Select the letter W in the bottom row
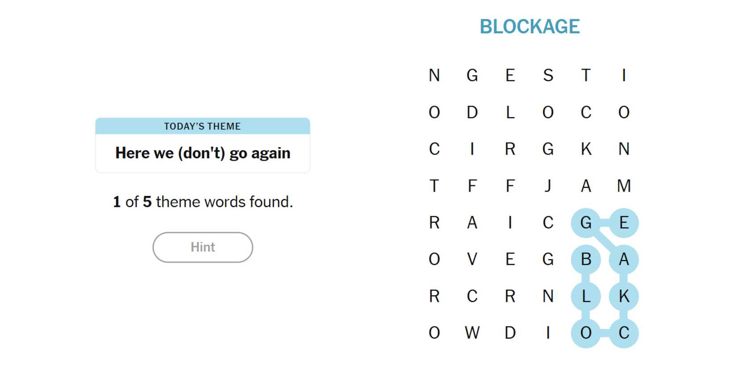The image size is (737, 368). [x=472, y=333]
